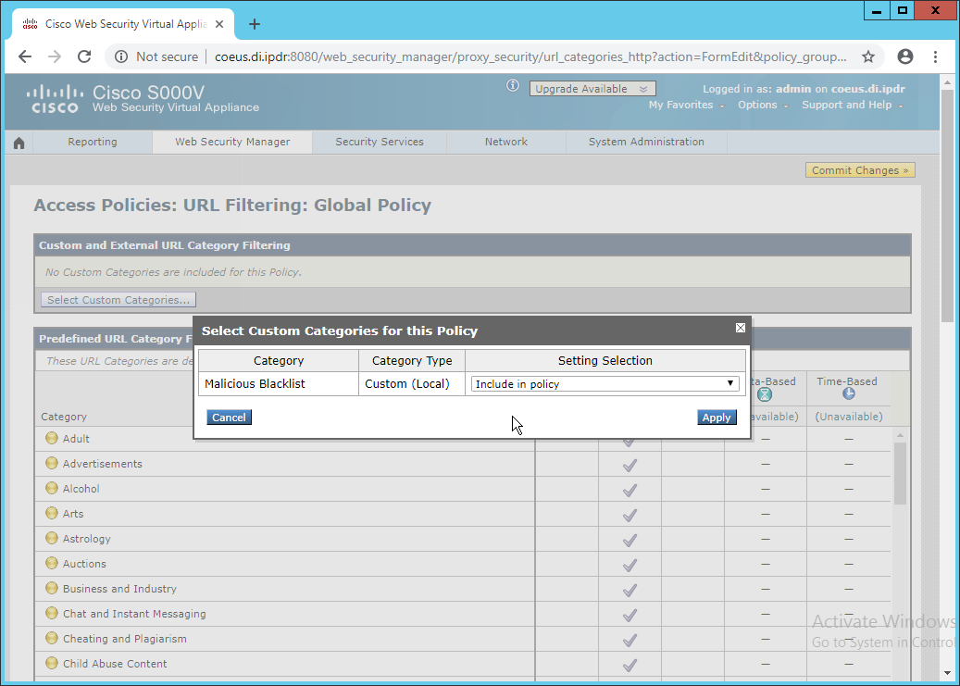This screenshot has width=960, height=686.
Task: Click the Business and Industry category icon
Action: [52, 588]
